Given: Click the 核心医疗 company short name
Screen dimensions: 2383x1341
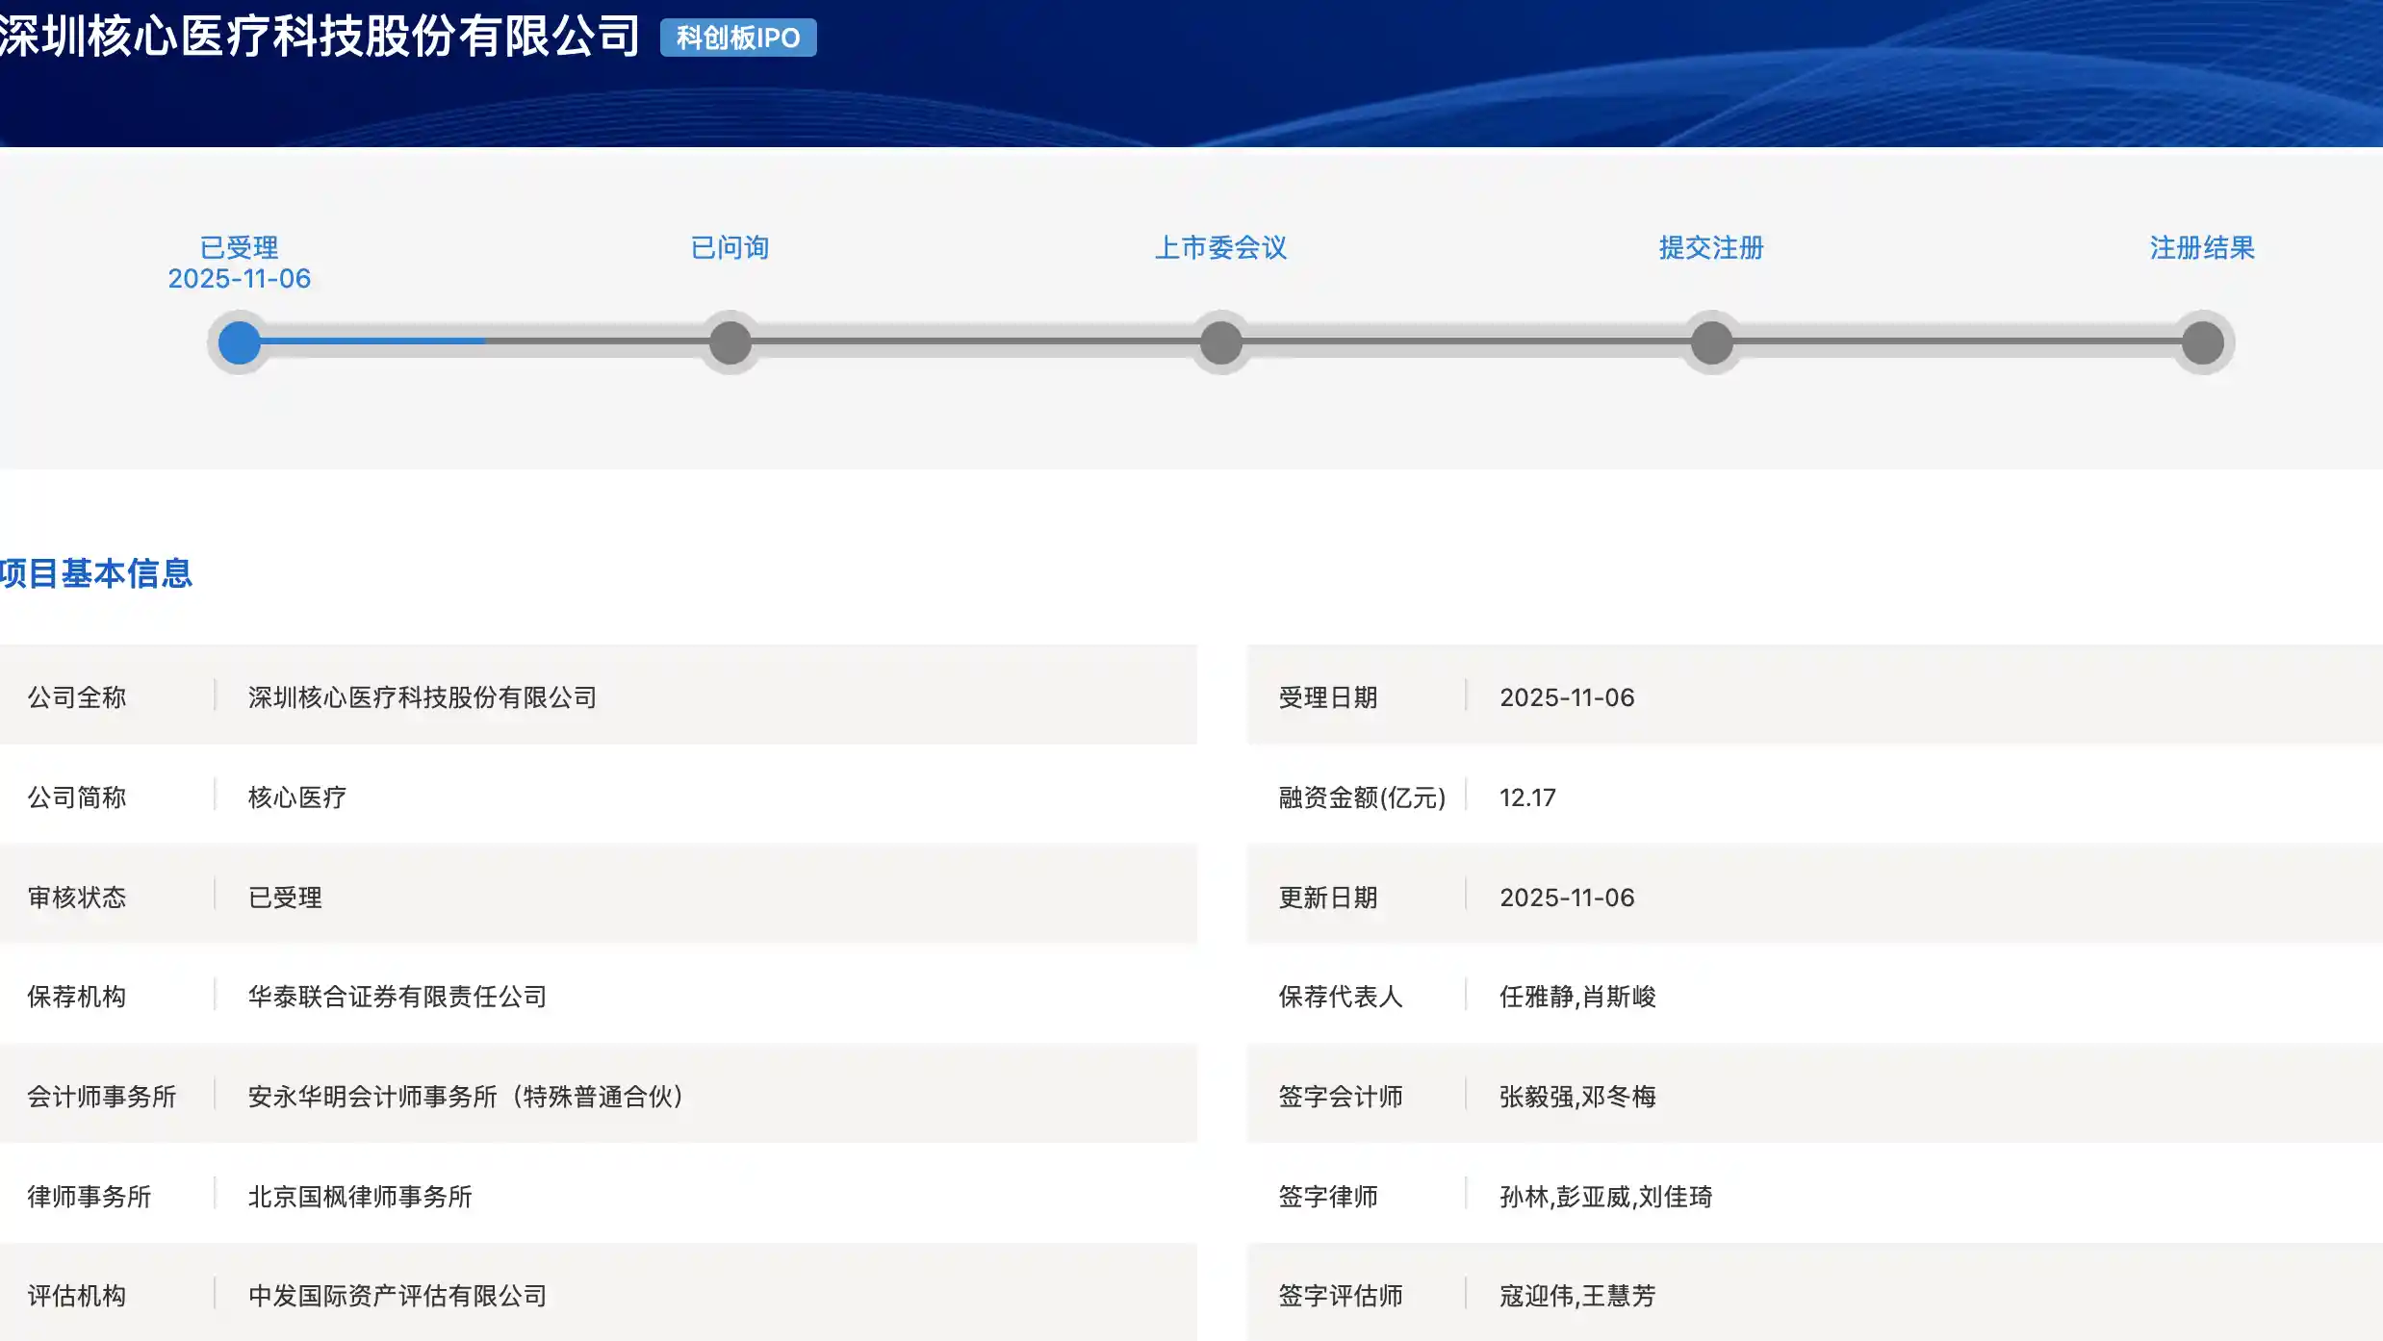Looking at the screenshot, I should pyautogui.click(x=295, y=797).
